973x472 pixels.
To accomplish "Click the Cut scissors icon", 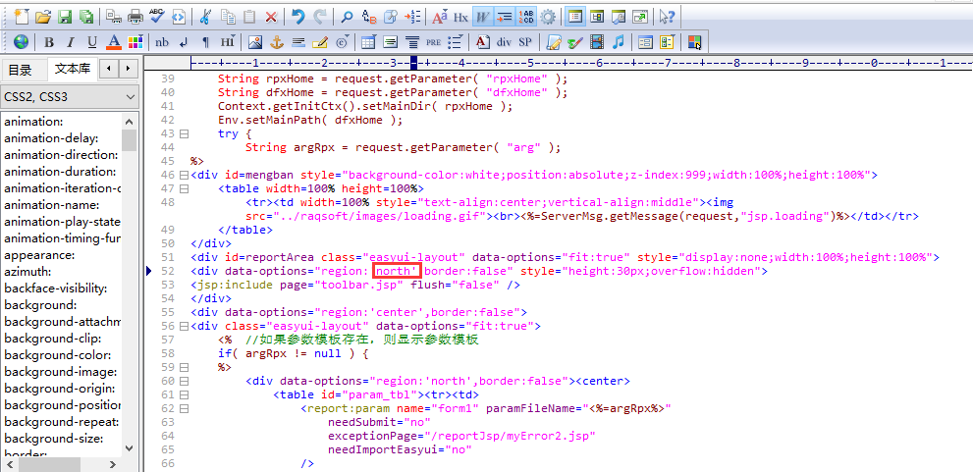I will pos(205,17).
